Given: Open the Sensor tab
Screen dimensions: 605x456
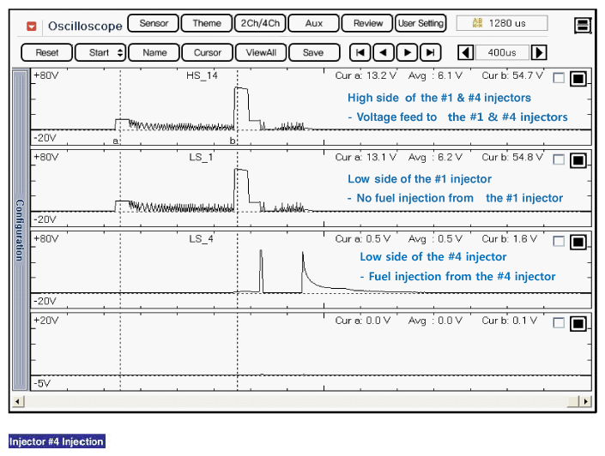Looking at the screenshot, I should tap(153, 23).
